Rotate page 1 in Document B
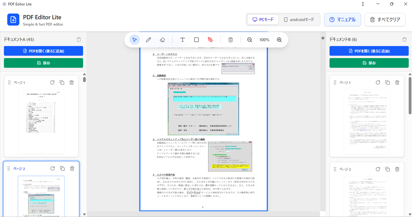Screen dimensions: 412x217 click(x=378, y=82)
